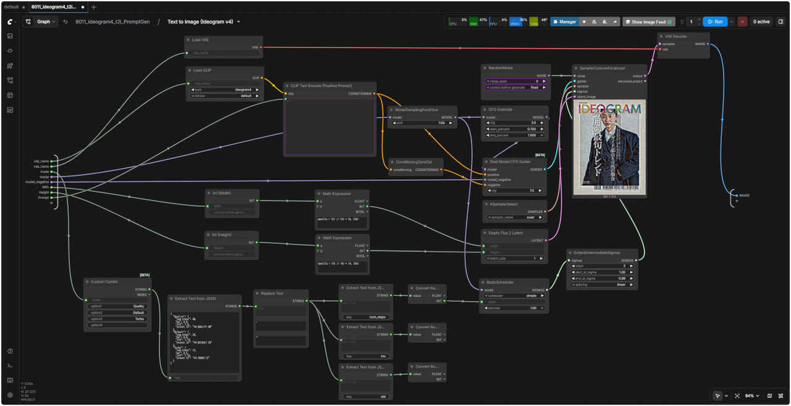The width and height of the screenshot is (791, 406).
Task: Expand Text to Image (Ideogram v4) dropdown
Action: click(x=239, y=22)
